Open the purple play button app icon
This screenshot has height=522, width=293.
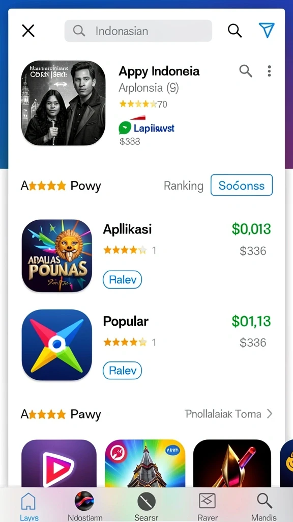(x=59, y=464)
